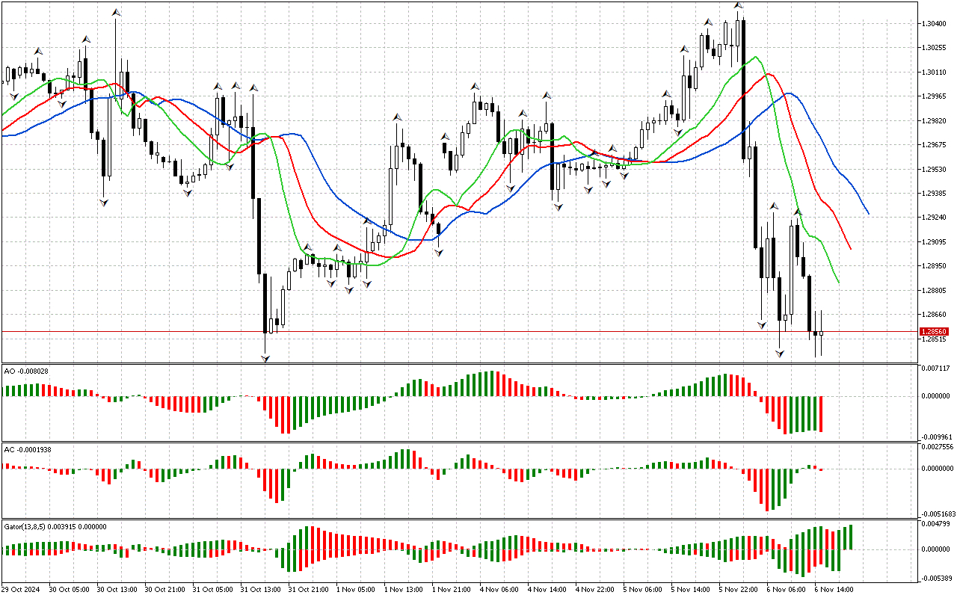Click price level 1.28805 on the scale
Image resolution: width=957 pixels, height=598 pixels.
(x=935, y=290)
